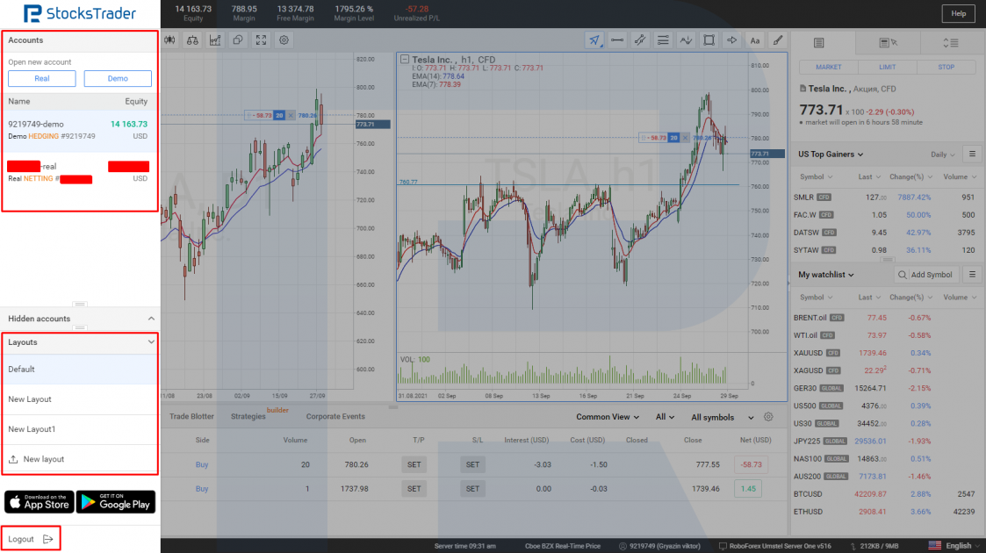Click Add Symbol search field

(925, 275)
